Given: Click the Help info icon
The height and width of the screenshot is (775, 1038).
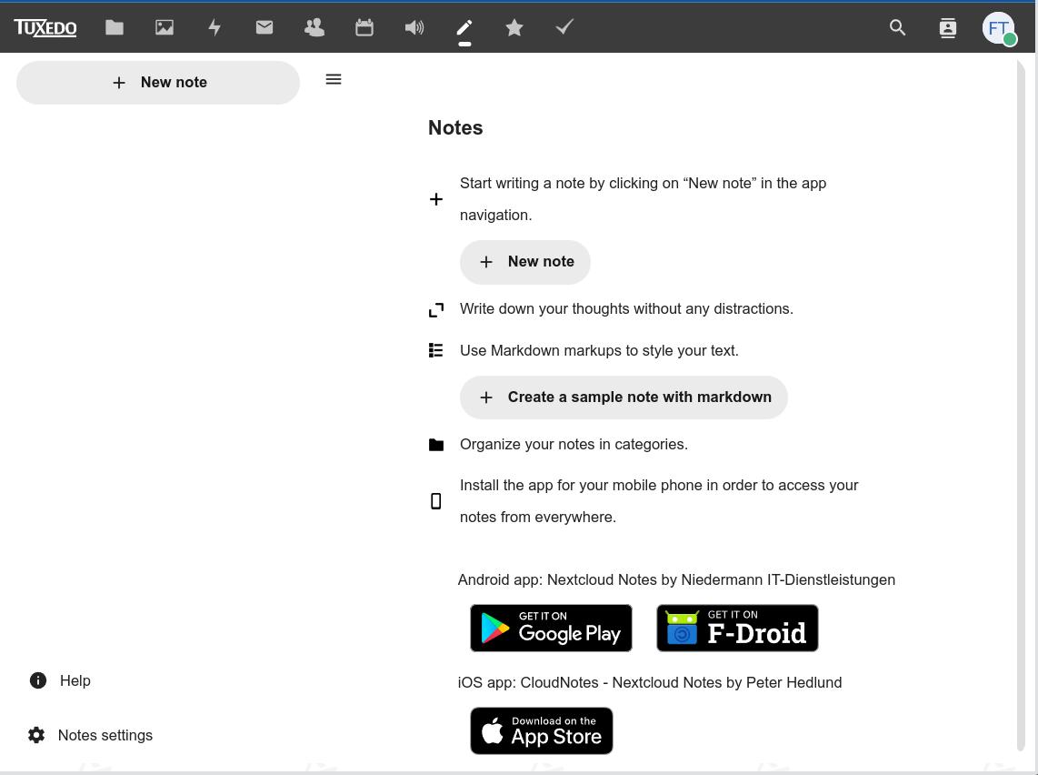Looking at the screenshot, I should (x=38, y=681).
